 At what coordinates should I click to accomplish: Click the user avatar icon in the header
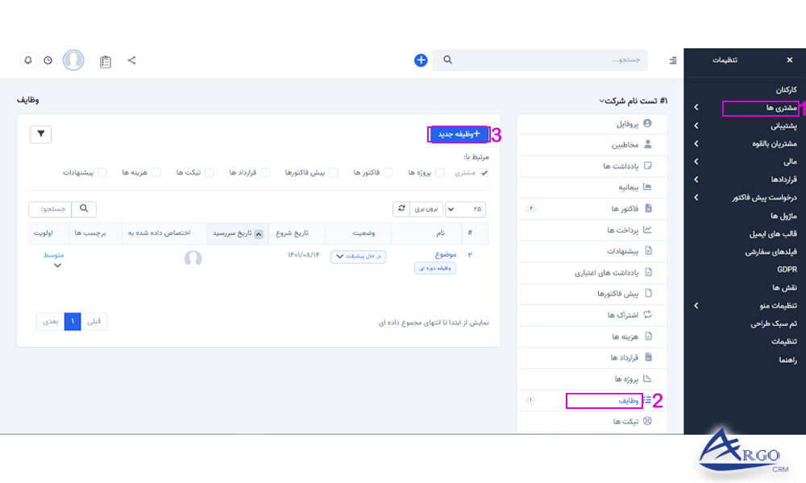[73, 60]
